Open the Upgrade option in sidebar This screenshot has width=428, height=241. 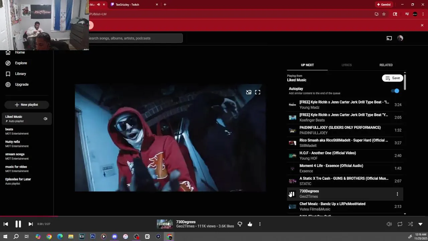[22, 84]
